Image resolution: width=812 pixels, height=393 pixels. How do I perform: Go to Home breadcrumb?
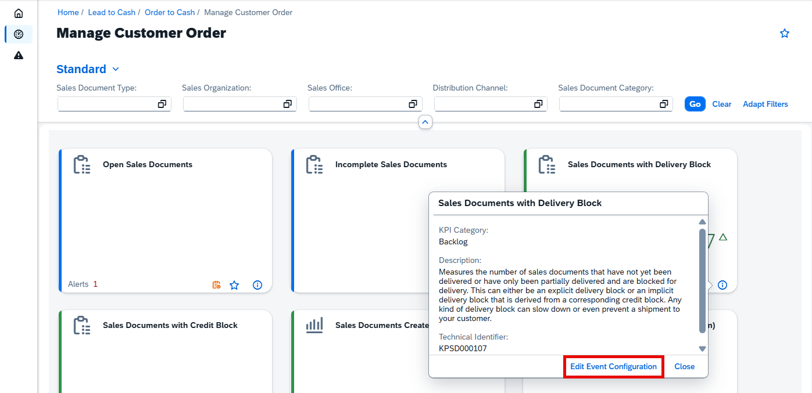click(x=68, y=12)
